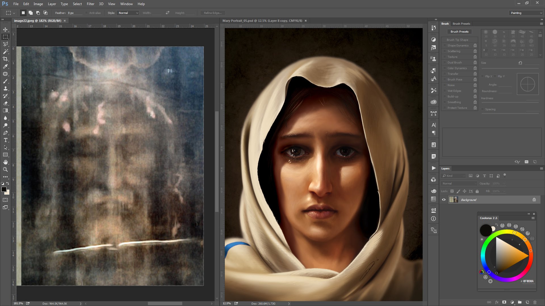Click the Brush Presets button
Viewport: 545px width, 306px height.
459,31
